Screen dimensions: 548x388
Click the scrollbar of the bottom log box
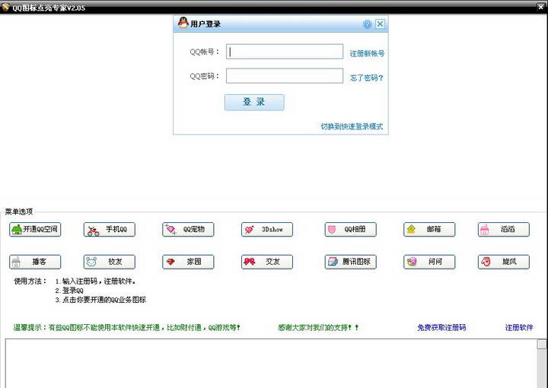click(542, 363)
